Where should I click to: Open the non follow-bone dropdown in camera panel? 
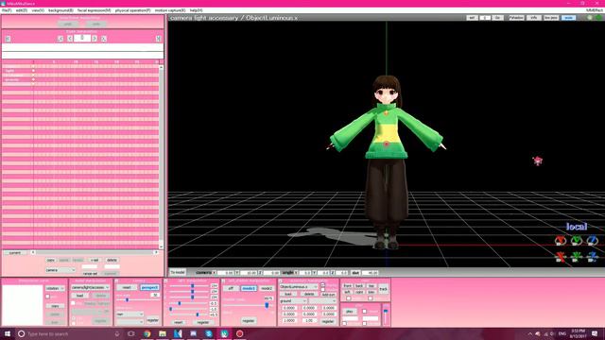tap(130, 314)
